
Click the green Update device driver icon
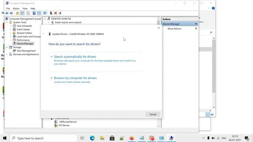51,13
